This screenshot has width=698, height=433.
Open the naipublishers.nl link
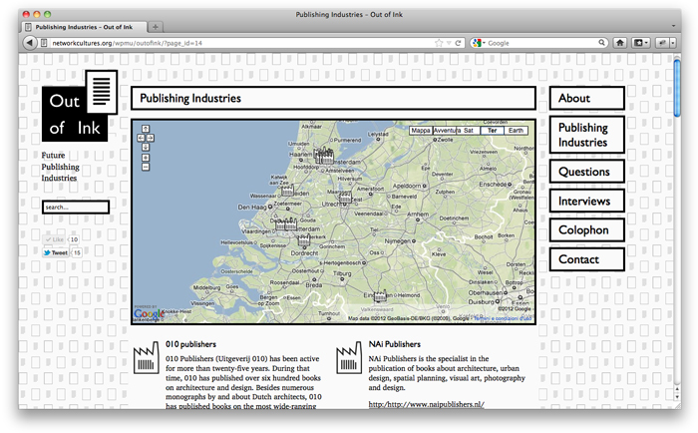[x=426, y=404]
